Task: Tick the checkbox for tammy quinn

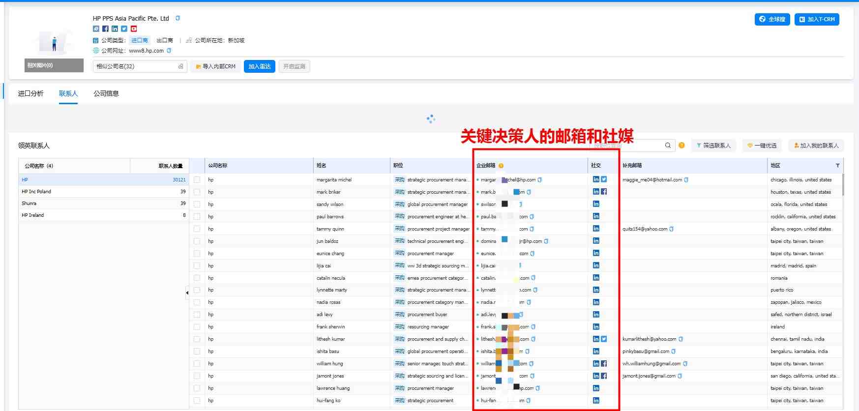Action: tap(197, 229)
